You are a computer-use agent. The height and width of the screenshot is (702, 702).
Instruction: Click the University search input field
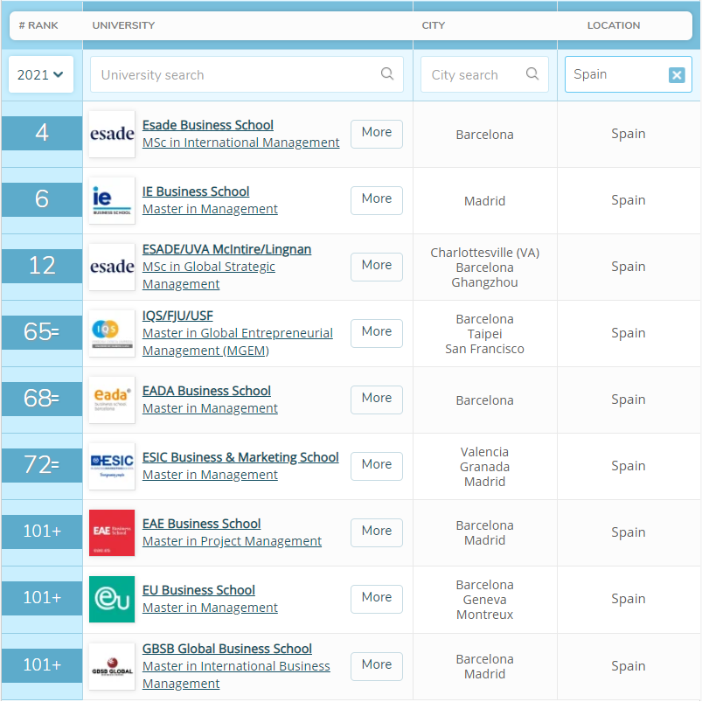coord(247,74)
